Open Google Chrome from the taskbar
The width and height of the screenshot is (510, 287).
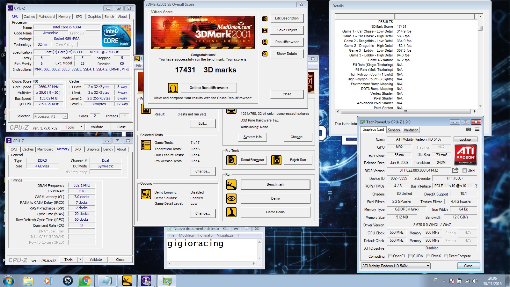coord(86,281)
